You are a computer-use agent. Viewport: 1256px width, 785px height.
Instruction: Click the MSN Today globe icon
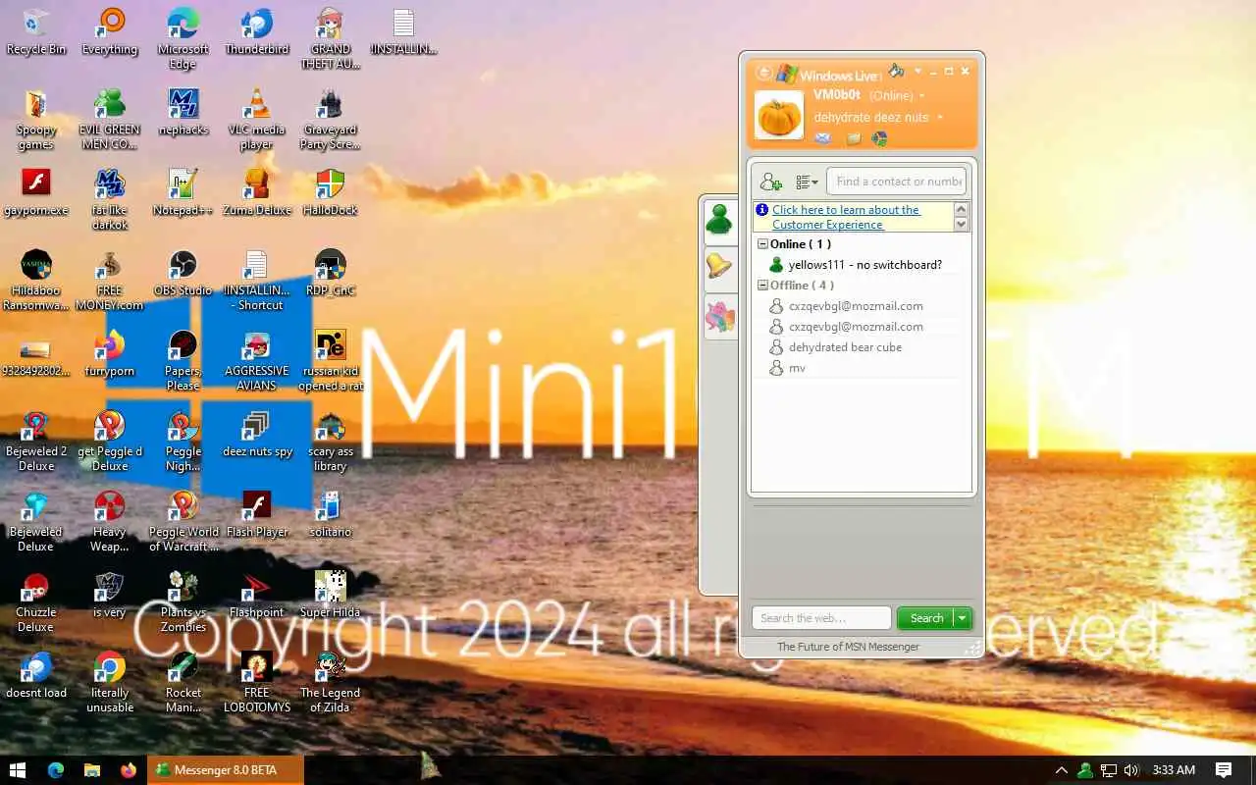tap(880, 138)
